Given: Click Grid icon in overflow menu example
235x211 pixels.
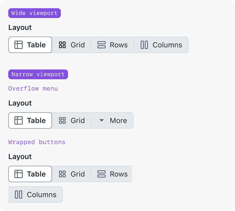Looking at the screenshot, I should coord(62,120).
